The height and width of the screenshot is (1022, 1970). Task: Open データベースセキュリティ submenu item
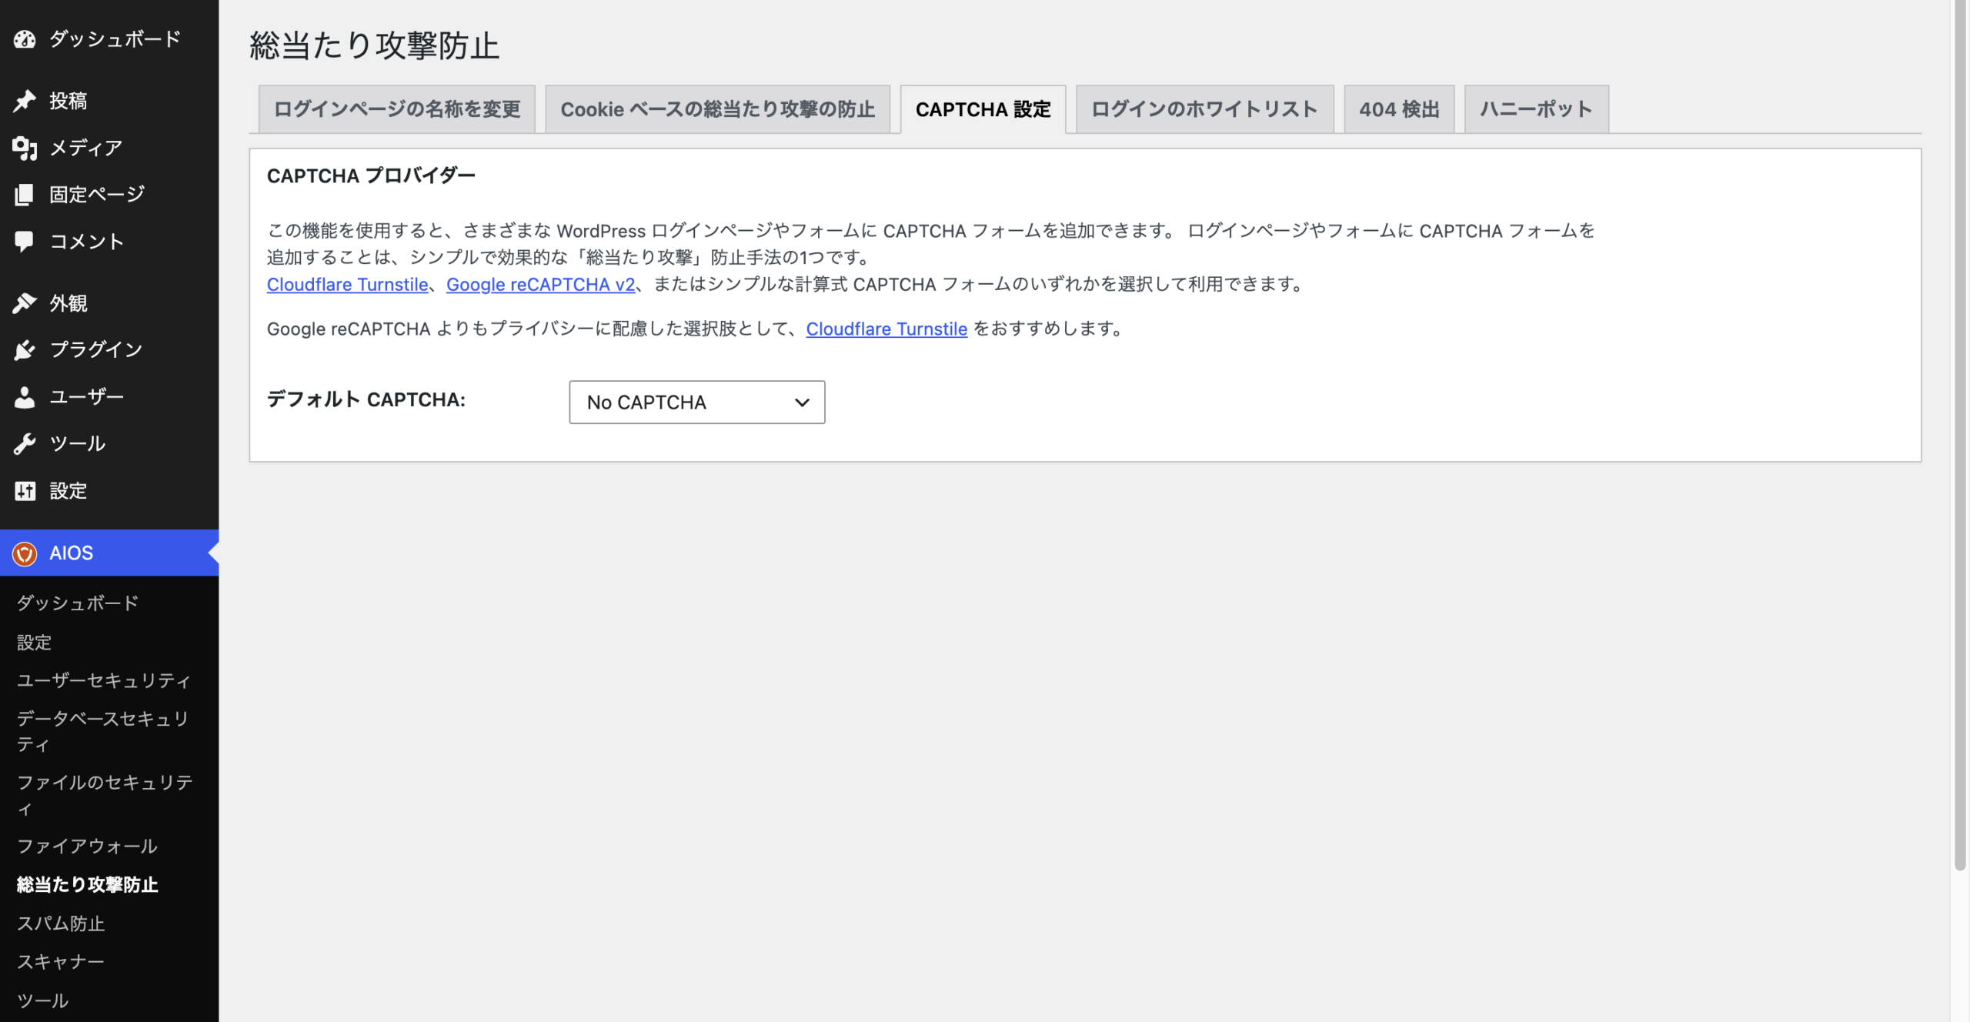[103, 731]
